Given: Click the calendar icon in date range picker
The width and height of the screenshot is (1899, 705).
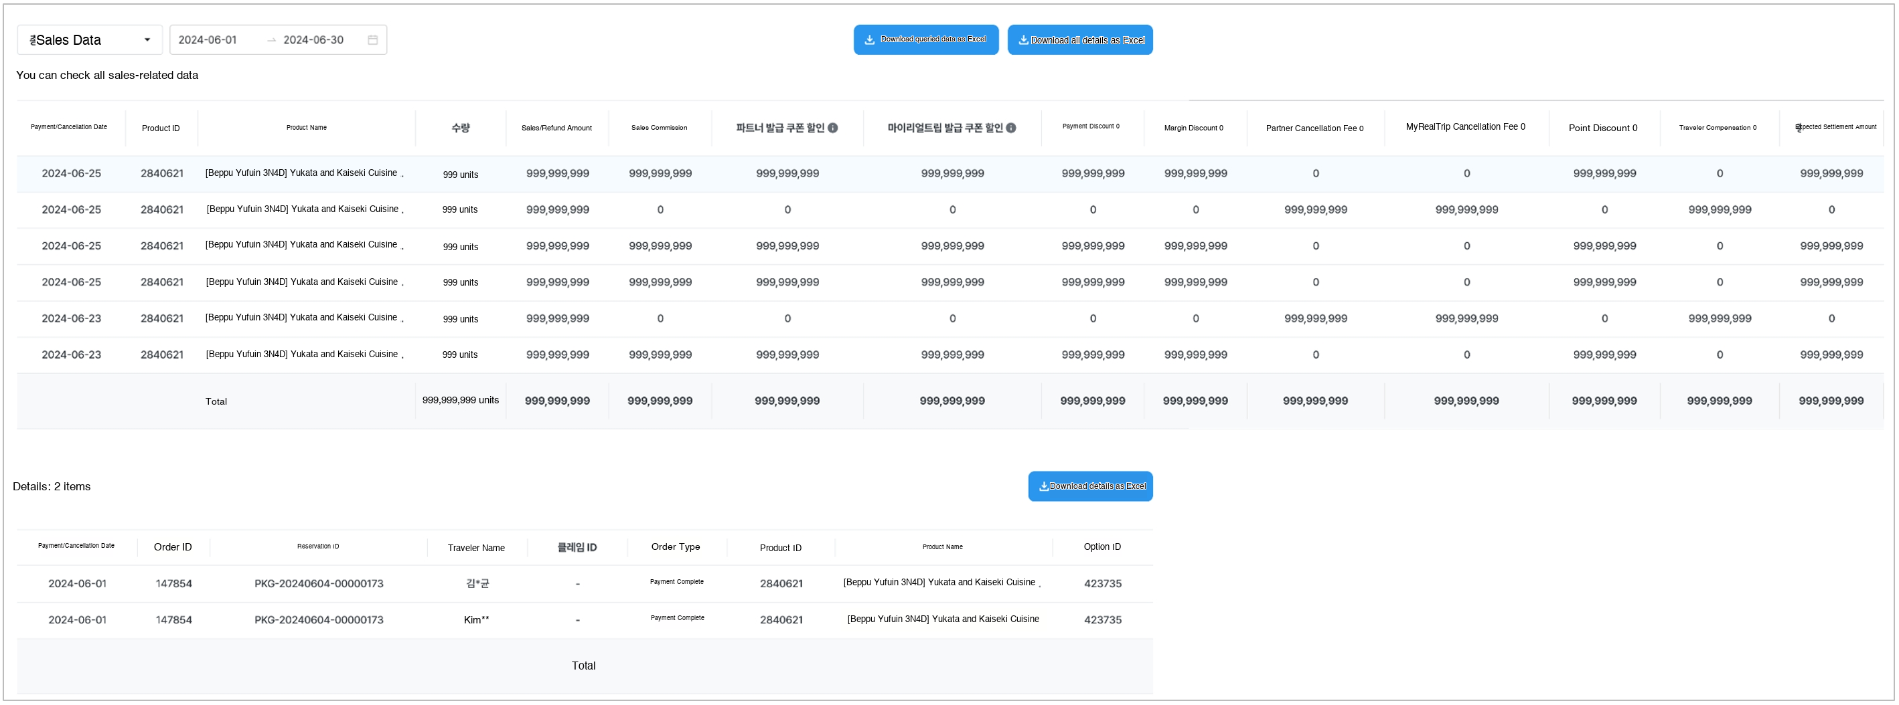Looking at the screenshot, I should [x=372, y=39].
